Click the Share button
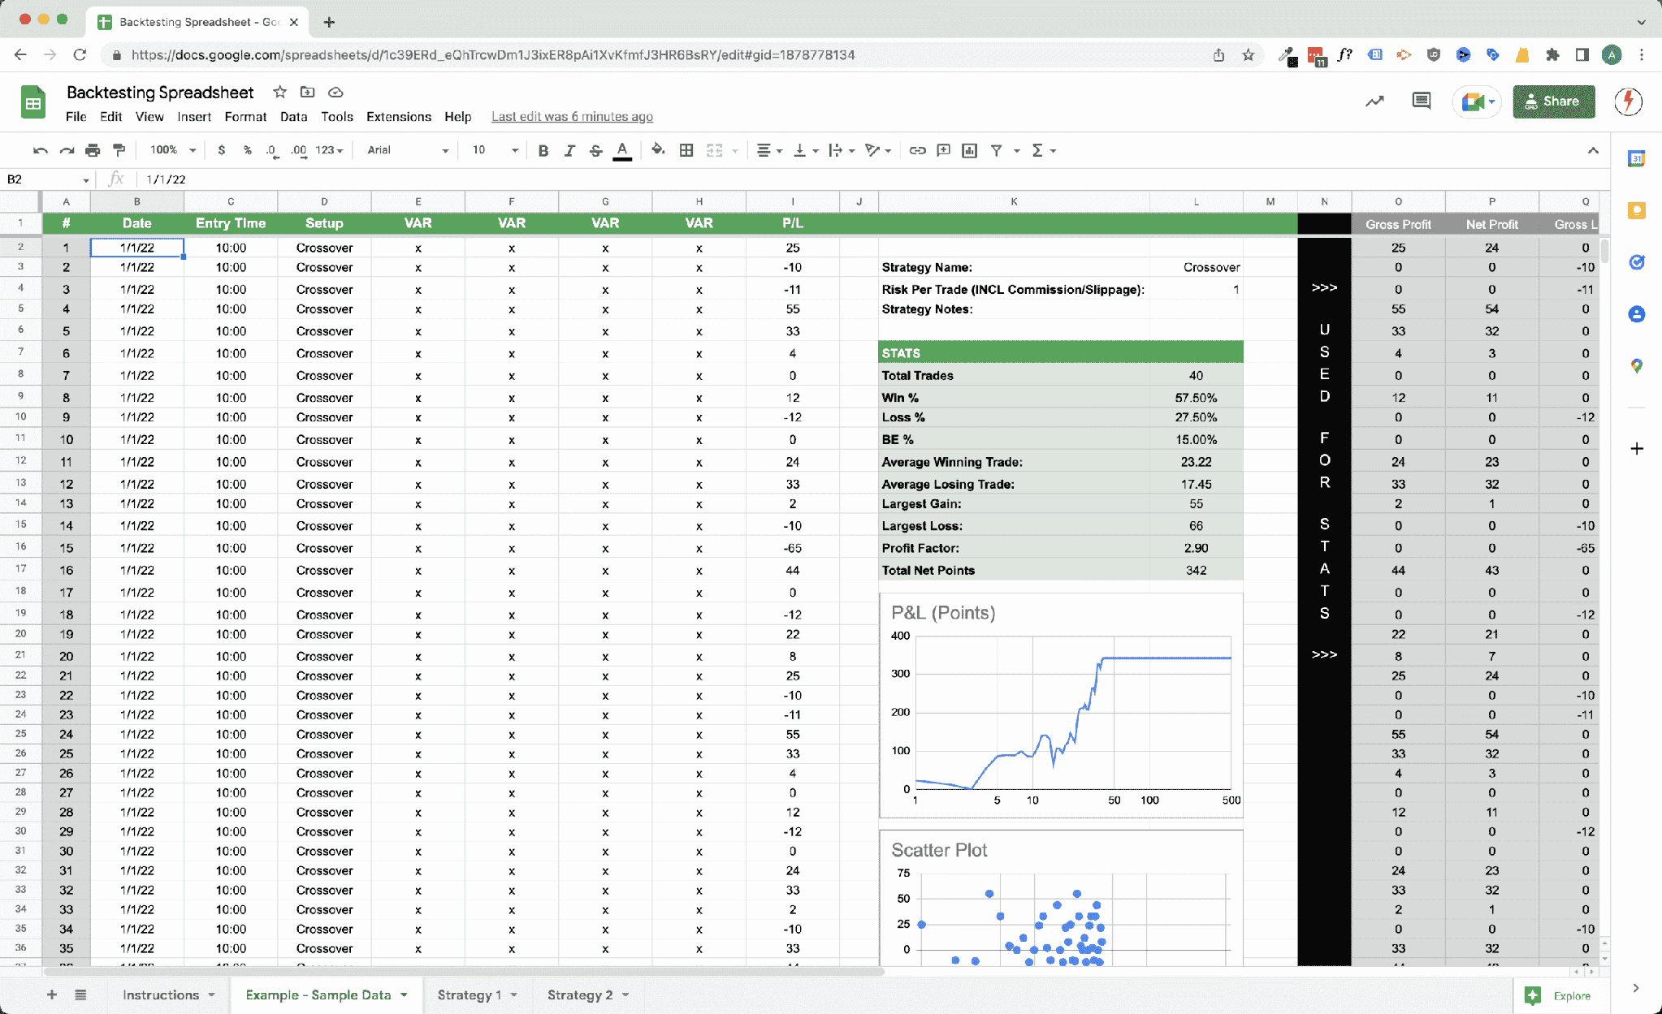The width and height of the screenshot is (1662, 1014). click(1553, 101)
